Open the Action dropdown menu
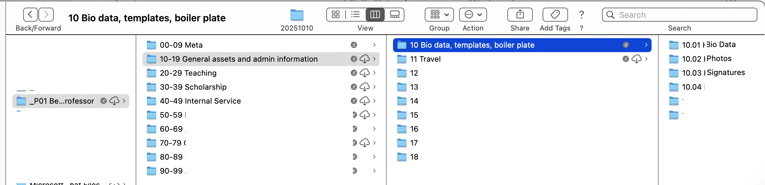The height and width of the screenshot is (185, 765). tap(473, 15)
